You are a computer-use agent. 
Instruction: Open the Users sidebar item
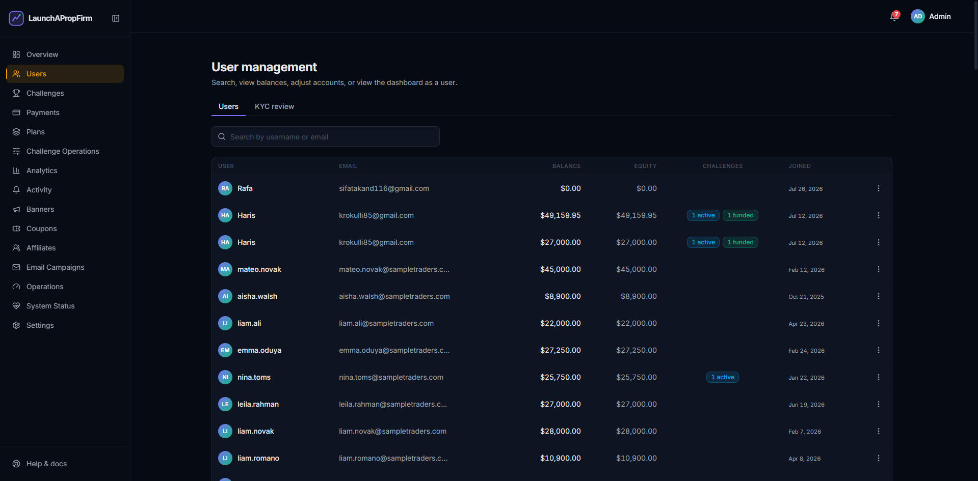pyautogui.click(x=65, y=74)
